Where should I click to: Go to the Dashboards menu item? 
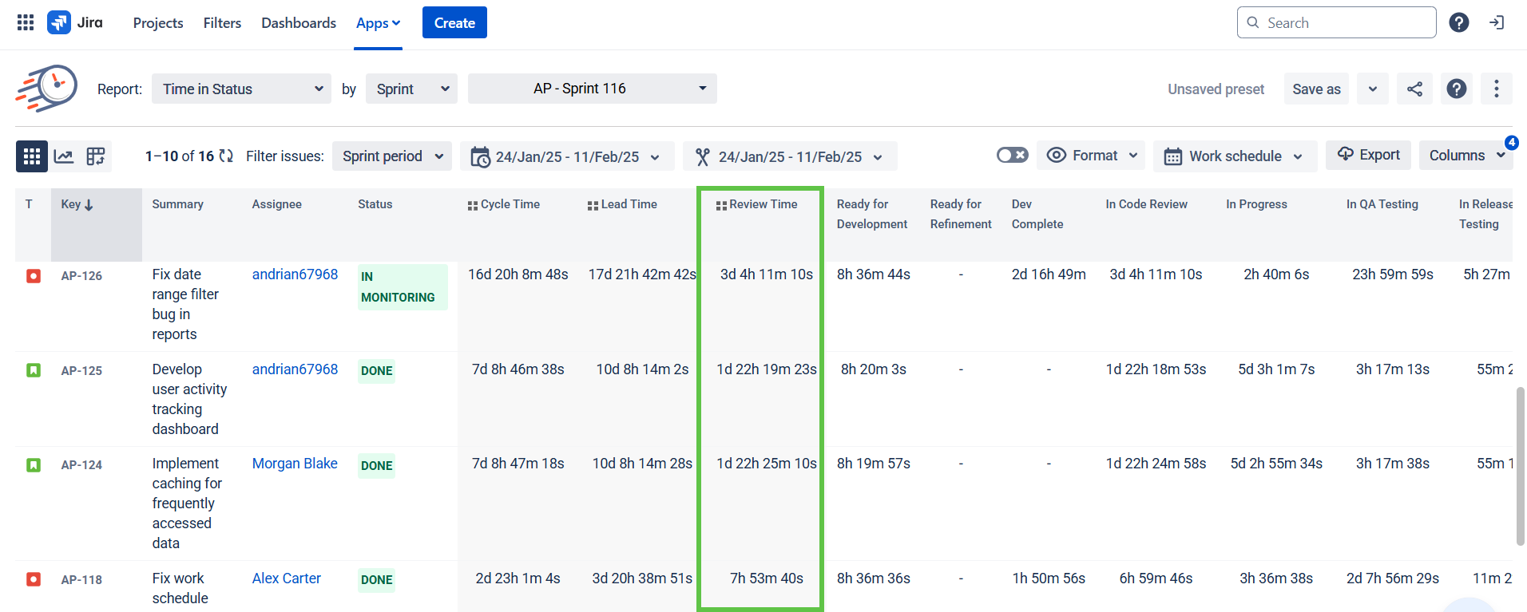[299, 23]
